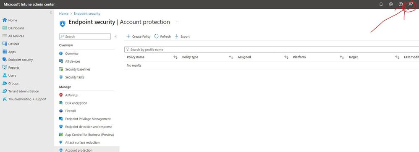The width and height of the screenshot is (419, 152).
Task: Collapse the Endpoint security menu chevron
Action: (x=115, y=37)
